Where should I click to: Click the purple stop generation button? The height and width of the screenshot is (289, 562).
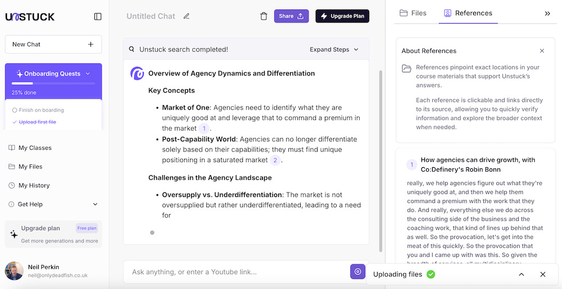[x=357, y=272]
